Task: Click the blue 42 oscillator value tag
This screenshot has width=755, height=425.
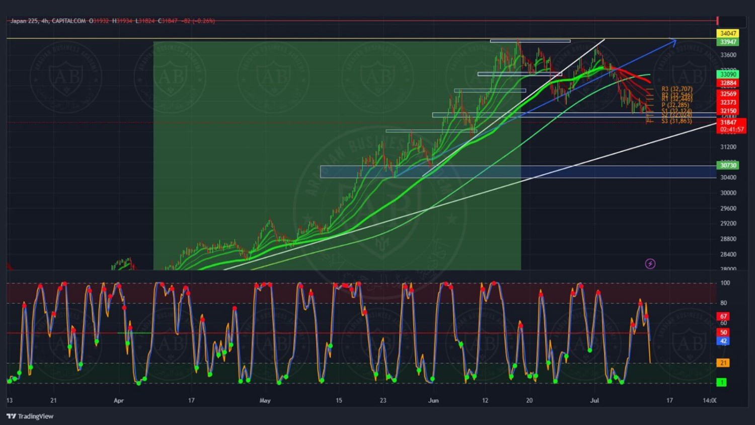Action: (x=723, y=341)
